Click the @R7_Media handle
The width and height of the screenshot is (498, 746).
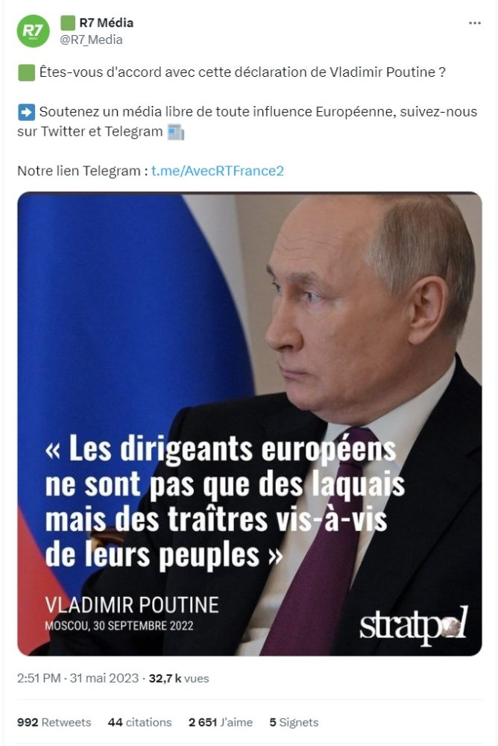(x=91, y=40)
